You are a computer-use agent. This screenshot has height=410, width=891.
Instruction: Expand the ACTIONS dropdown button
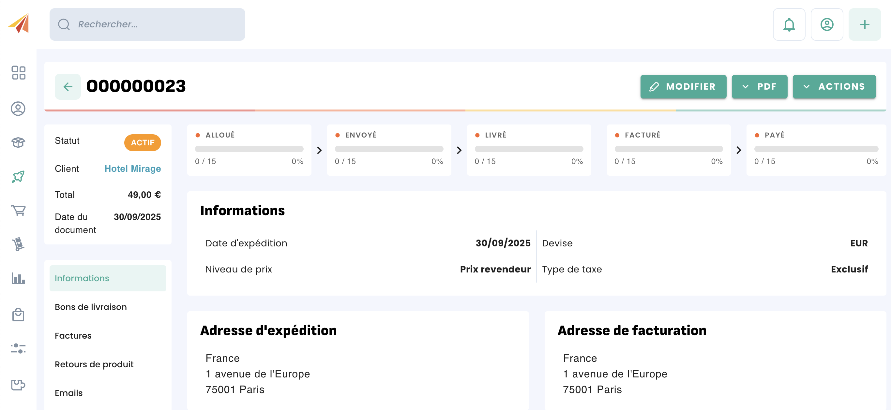pyautogui.click(x=834, y=86)
